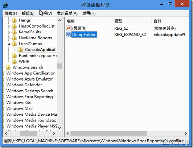Click the HeapControlledList folder icon
This screenshot has height=148, width=193.
15,26
